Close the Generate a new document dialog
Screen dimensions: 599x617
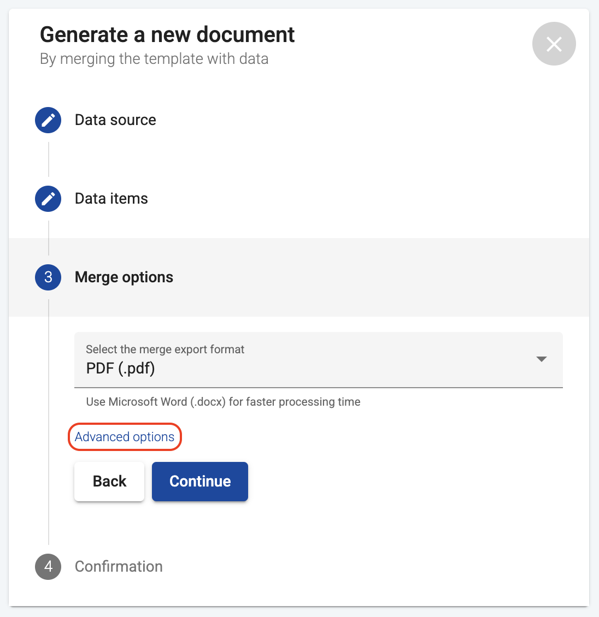click(554, 44)
